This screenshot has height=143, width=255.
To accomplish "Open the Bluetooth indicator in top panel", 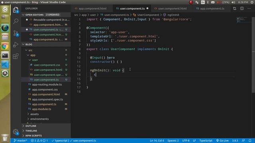I will [208, 2].
